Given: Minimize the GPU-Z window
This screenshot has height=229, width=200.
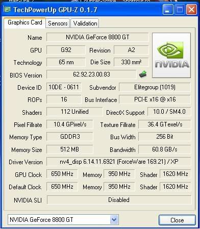Looking at the screenshot, I should coord(168,10).
